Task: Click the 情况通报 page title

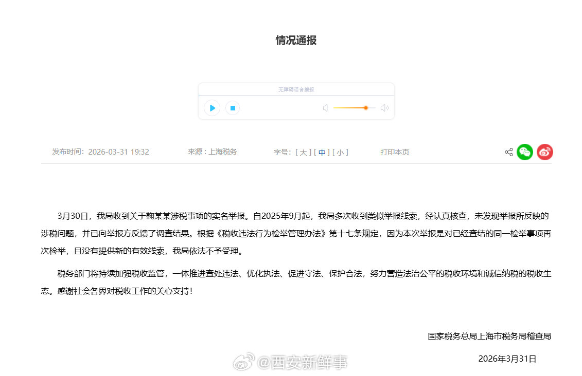Action: coord(296,40)
